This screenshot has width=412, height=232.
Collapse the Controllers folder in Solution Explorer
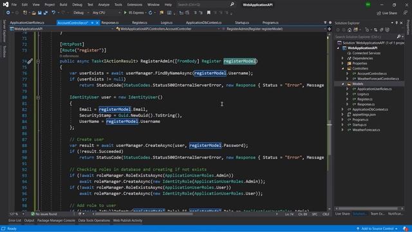(x=342, y=68)
